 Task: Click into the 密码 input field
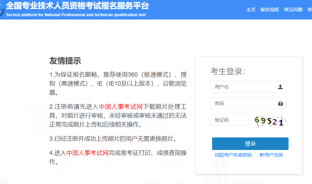coord(243,103)
